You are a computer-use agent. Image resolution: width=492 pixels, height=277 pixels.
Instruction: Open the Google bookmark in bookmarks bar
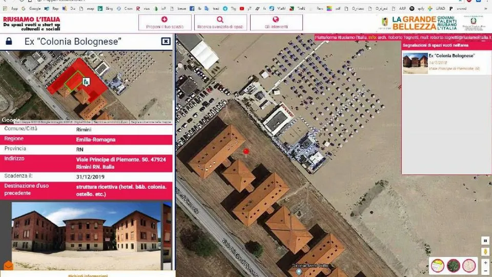pyautogui.click(x=32, y=9)
